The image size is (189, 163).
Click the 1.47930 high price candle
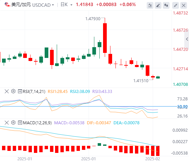(x=105, y=38)
